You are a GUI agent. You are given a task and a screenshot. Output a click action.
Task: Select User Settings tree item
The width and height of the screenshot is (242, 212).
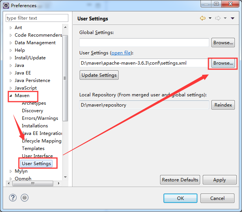tap(36, 164)
